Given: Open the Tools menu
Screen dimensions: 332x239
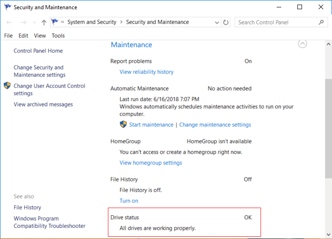Looking at the screenshot, I should 58,36.
